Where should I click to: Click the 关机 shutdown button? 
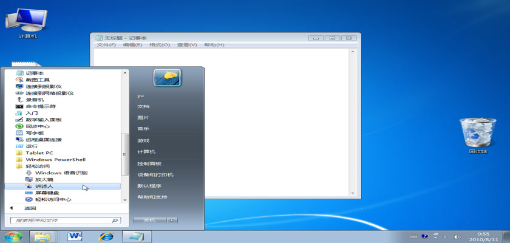coord(149,220)
